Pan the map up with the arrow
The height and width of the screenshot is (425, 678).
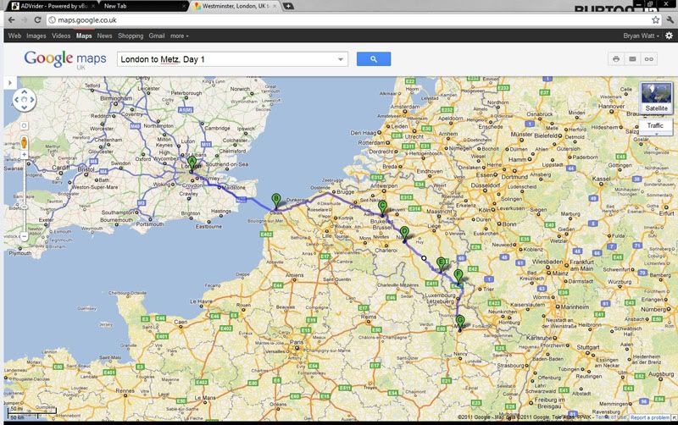point(25,92)
